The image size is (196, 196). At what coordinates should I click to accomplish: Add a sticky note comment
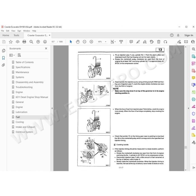[x=131, y=42]
